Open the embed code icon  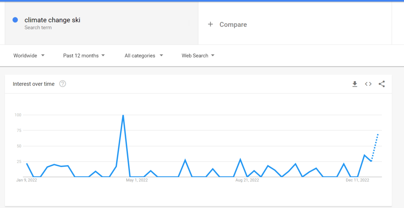click(x=368, y=84)
